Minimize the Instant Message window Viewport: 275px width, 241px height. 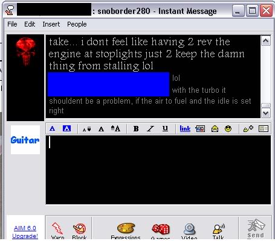pyautogui.click(x=238, y=11)
